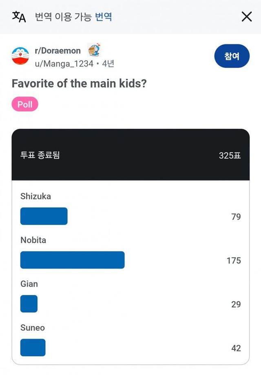Close the translation banner
Screen dimensions: 261x375
(x=247, y=17)
